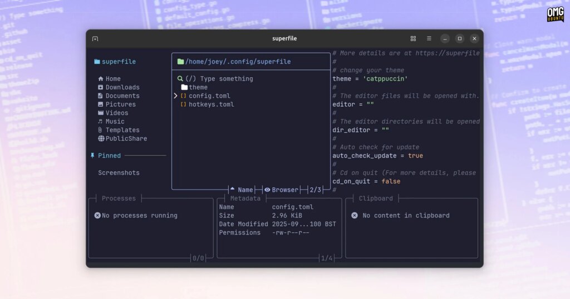Click the Metadata panel title
The height and width of the screenshot is (299, 570).
[x=245, y=198]
